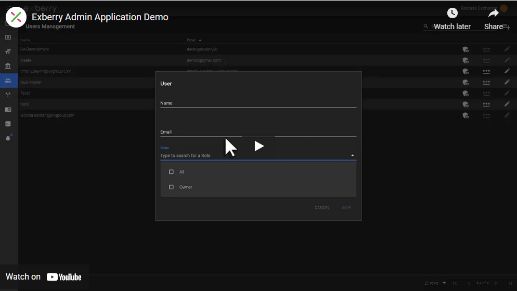Click the notifications bell icon in sidebar
This screenshot has width=517, height=291.
point(8,138)
